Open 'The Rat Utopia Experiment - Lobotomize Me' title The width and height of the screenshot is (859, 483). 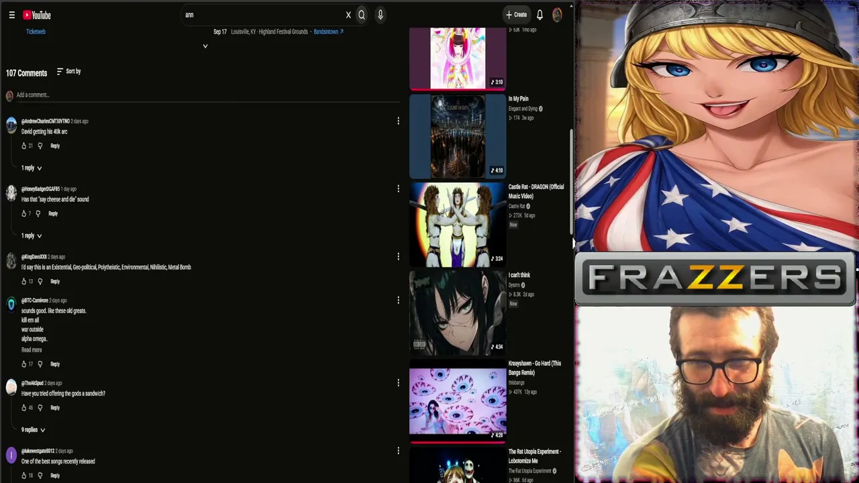pos(535,456)
